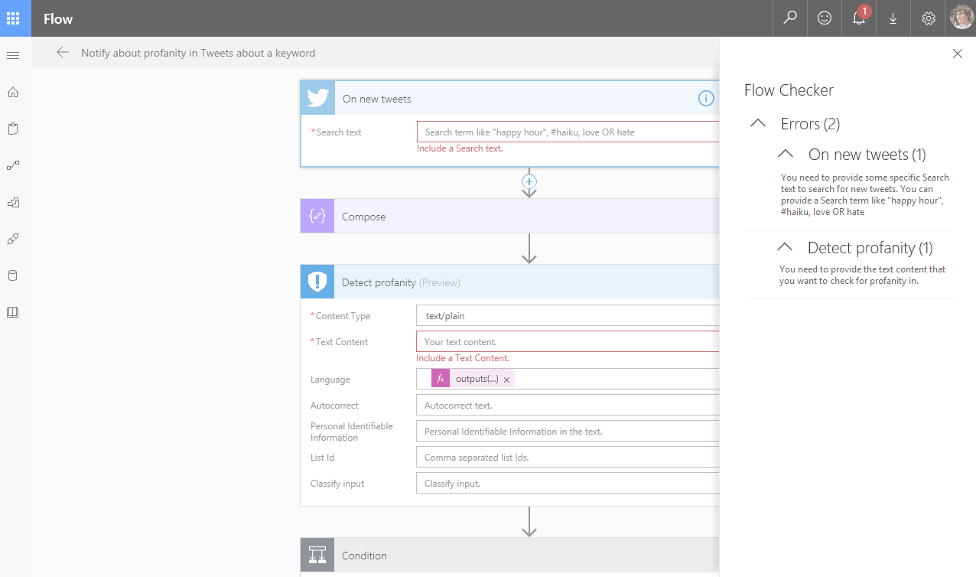Toggle the hamburger navigation menu
This screenshot has height=577, width=976.
[12, 55]
